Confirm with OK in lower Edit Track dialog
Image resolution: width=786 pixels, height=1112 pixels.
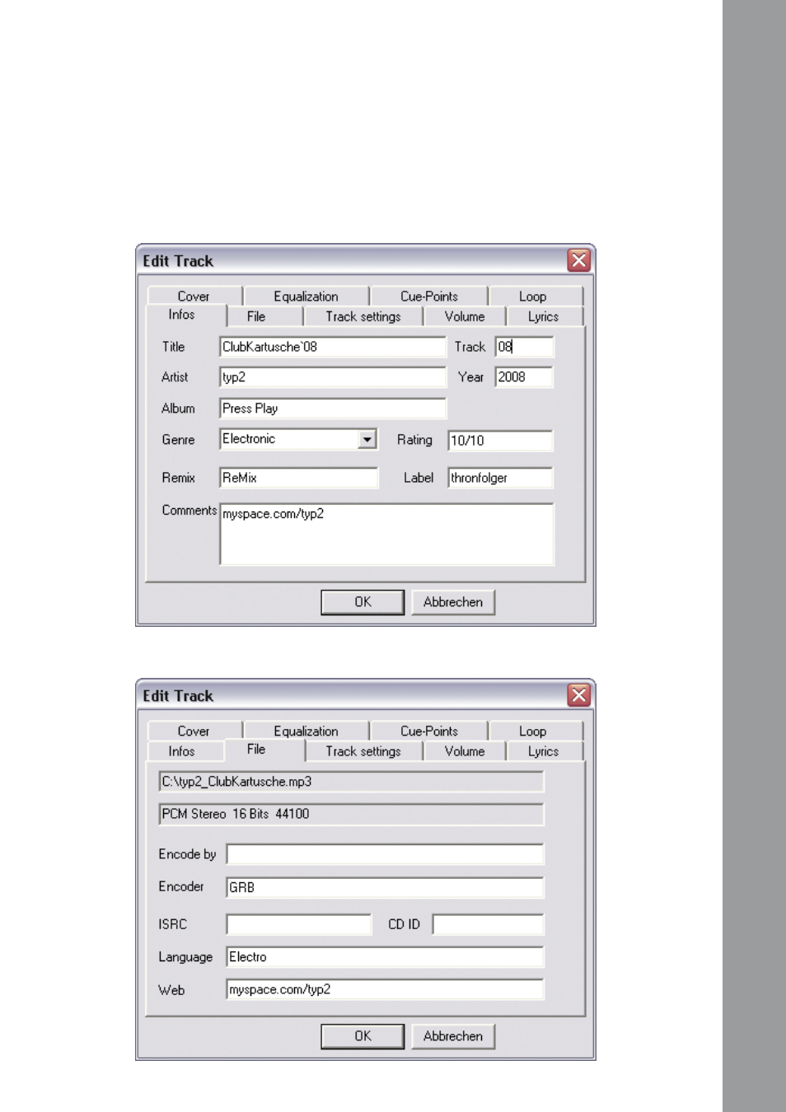click(363, 1036)
